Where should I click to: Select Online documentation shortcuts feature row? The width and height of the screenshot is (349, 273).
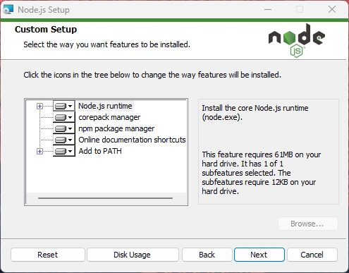click(x=132, y=140)
